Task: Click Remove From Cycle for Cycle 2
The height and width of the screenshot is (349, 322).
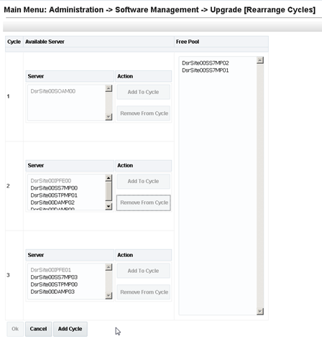Action: (144, 203)
